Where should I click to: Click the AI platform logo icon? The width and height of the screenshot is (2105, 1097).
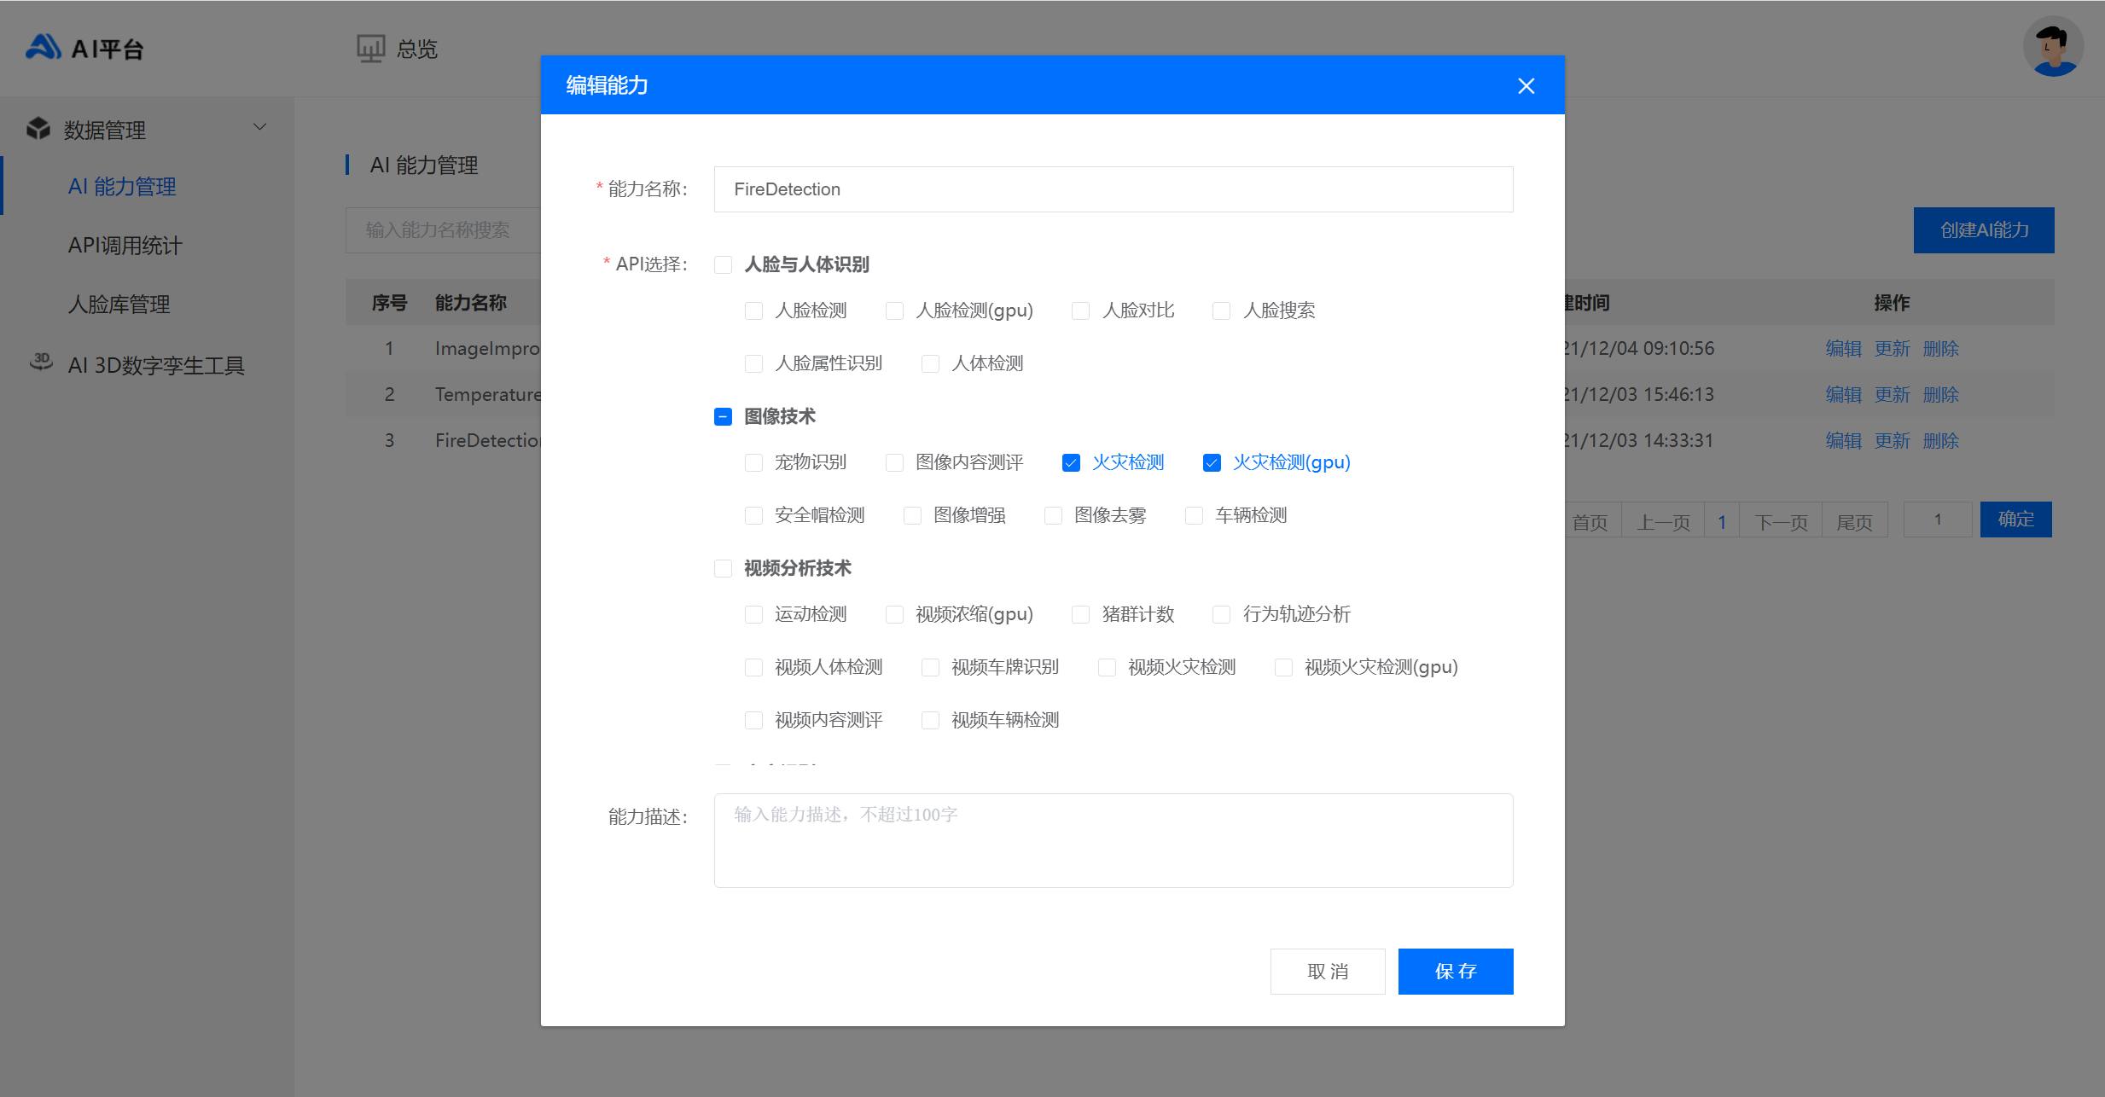(x=43, y=48)
